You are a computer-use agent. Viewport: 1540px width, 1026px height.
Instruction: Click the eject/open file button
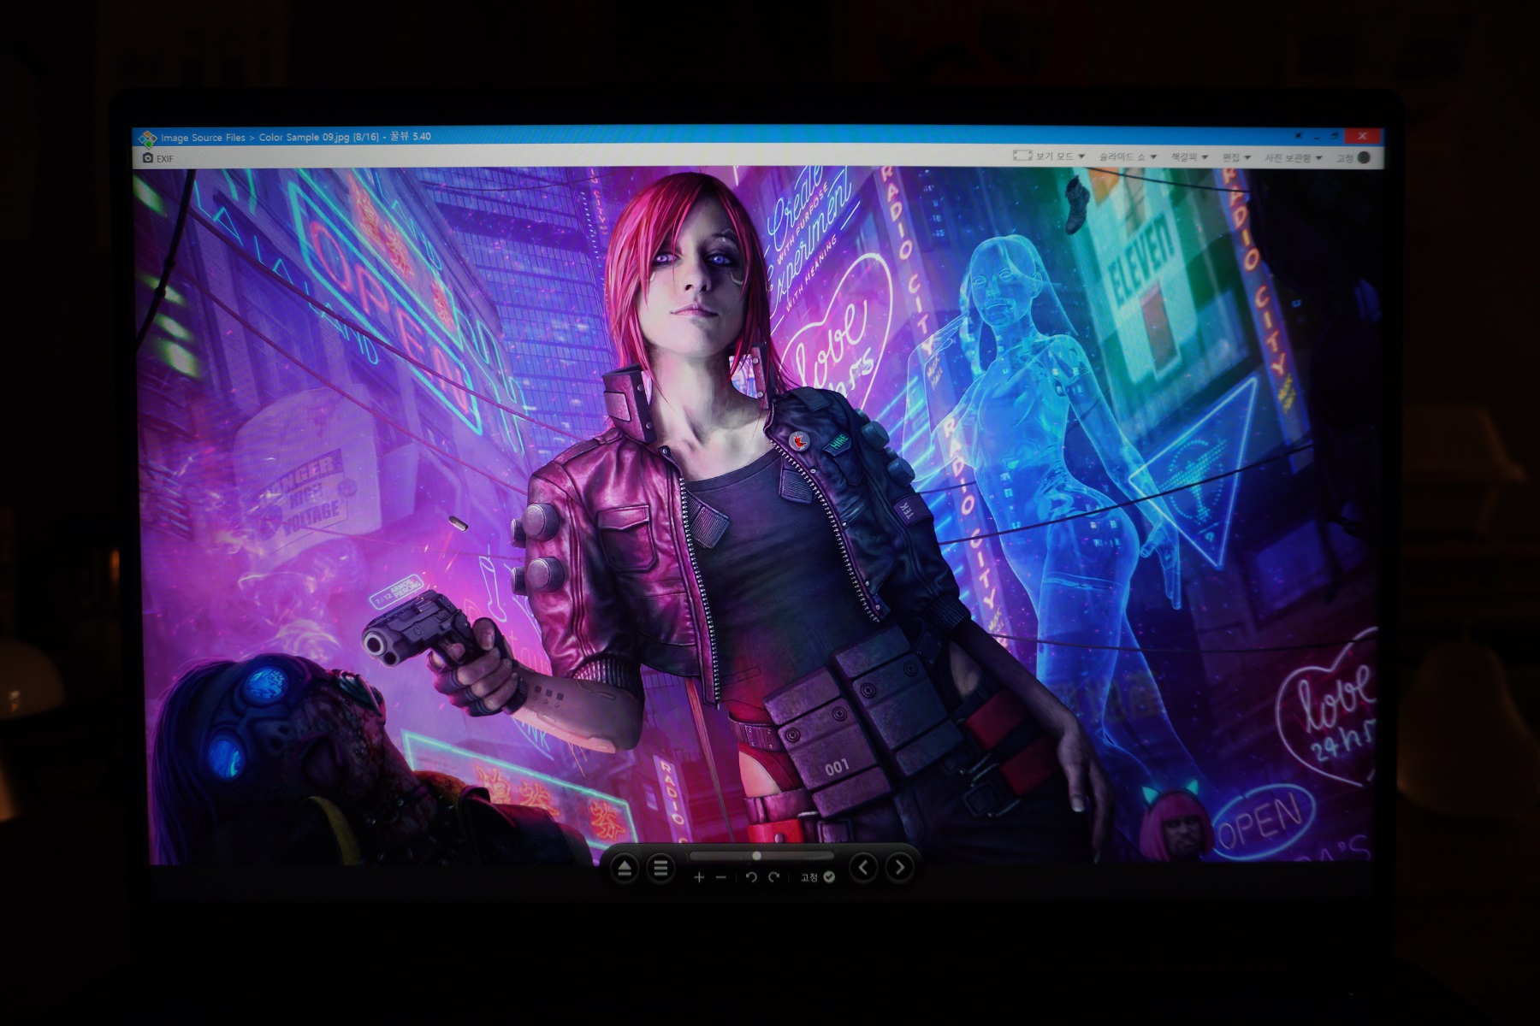(x=625, y=870)
